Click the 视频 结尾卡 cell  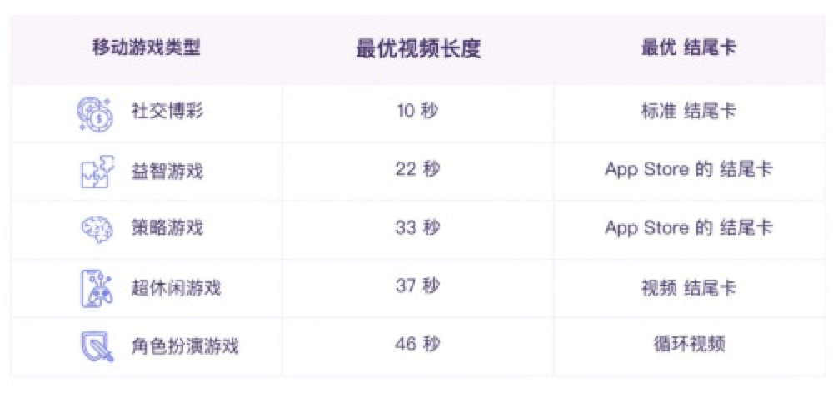(689, 287)
